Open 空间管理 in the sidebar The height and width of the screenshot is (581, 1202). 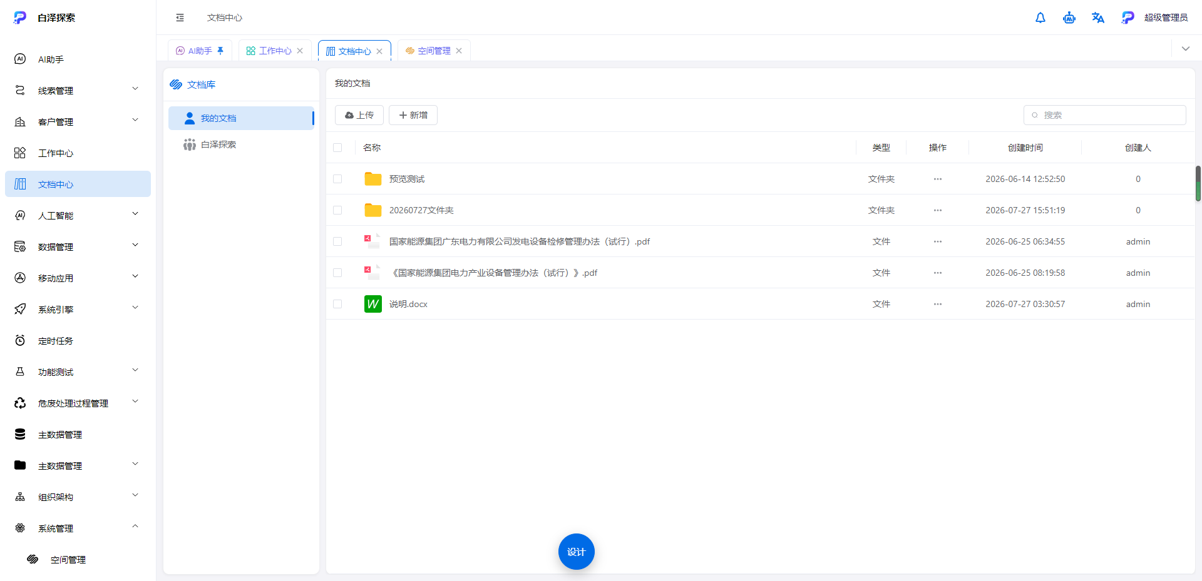tap(78, 560)
